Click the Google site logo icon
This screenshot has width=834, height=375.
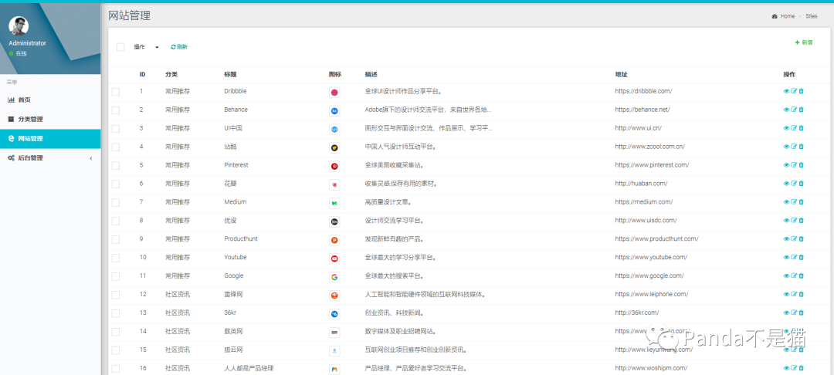[334, 277]
